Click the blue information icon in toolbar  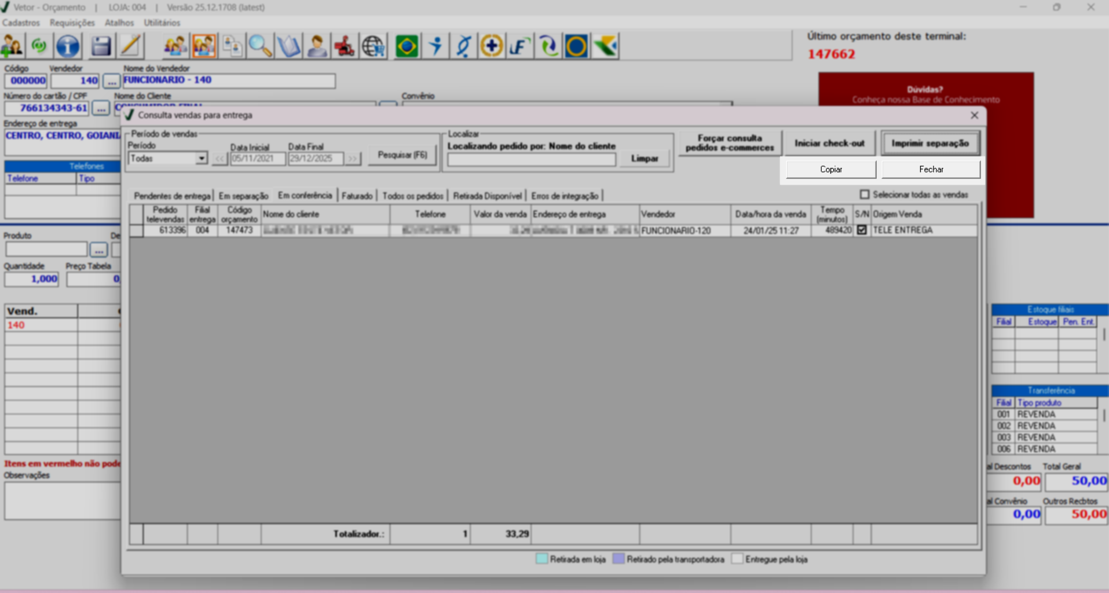[x=68, y=46]
